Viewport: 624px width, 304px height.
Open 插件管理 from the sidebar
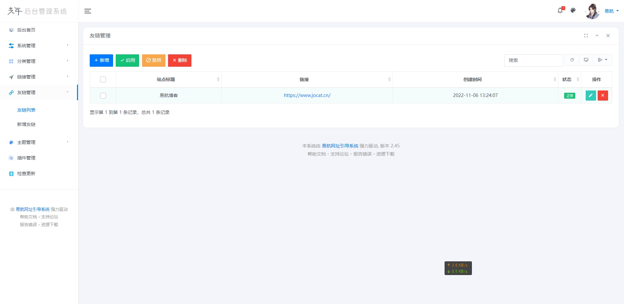click(x=26, y=158)
